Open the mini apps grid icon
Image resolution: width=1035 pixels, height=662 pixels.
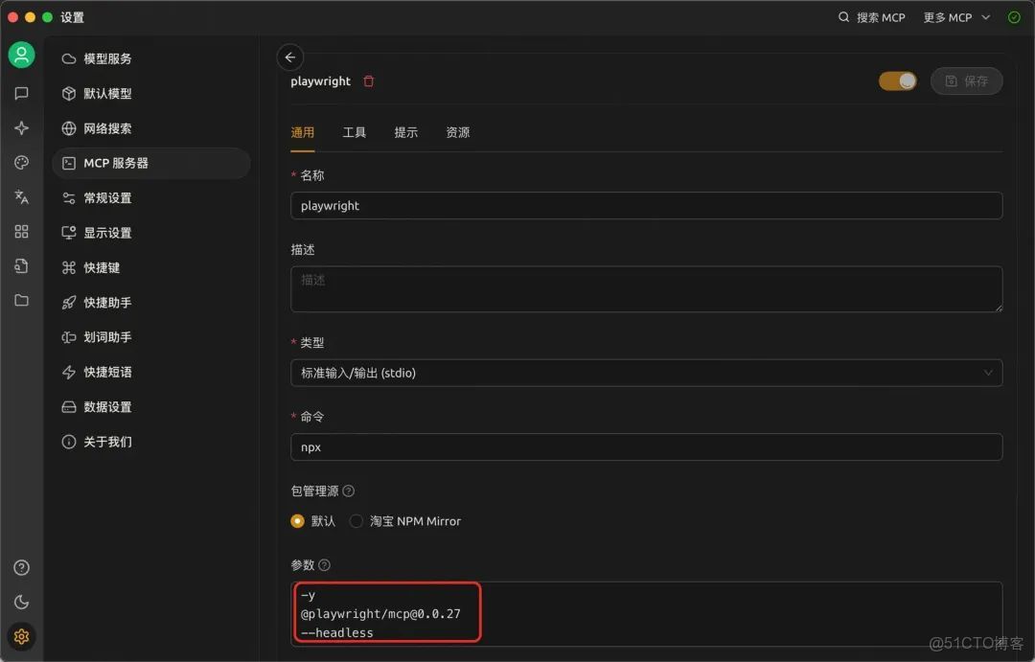tap(21, 231)
